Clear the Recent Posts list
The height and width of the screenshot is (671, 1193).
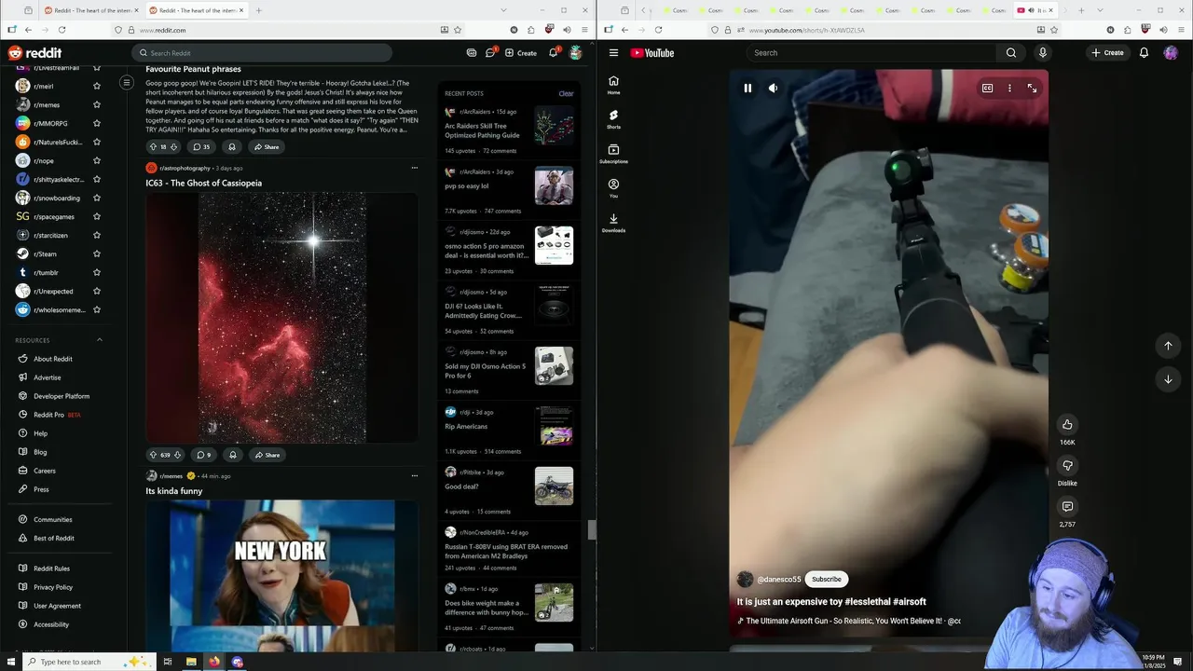(x=566, y=93)
